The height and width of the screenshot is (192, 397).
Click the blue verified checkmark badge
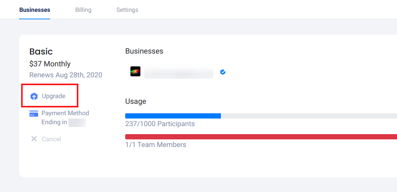tap(223, 72)
